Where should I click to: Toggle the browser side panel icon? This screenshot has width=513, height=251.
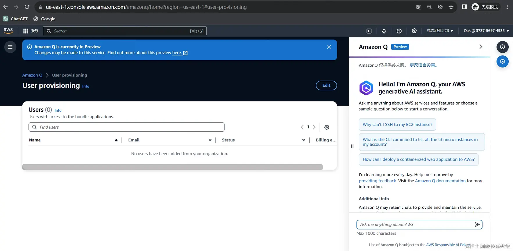pyautogui.click(x=464, y=7)
